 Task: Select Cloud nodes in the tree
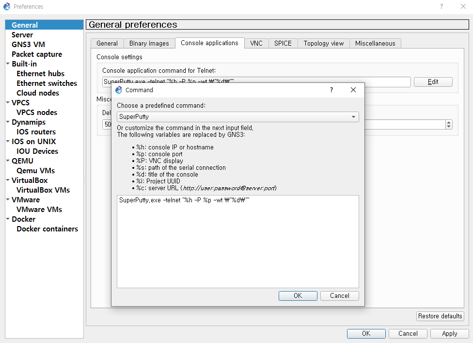38,93
